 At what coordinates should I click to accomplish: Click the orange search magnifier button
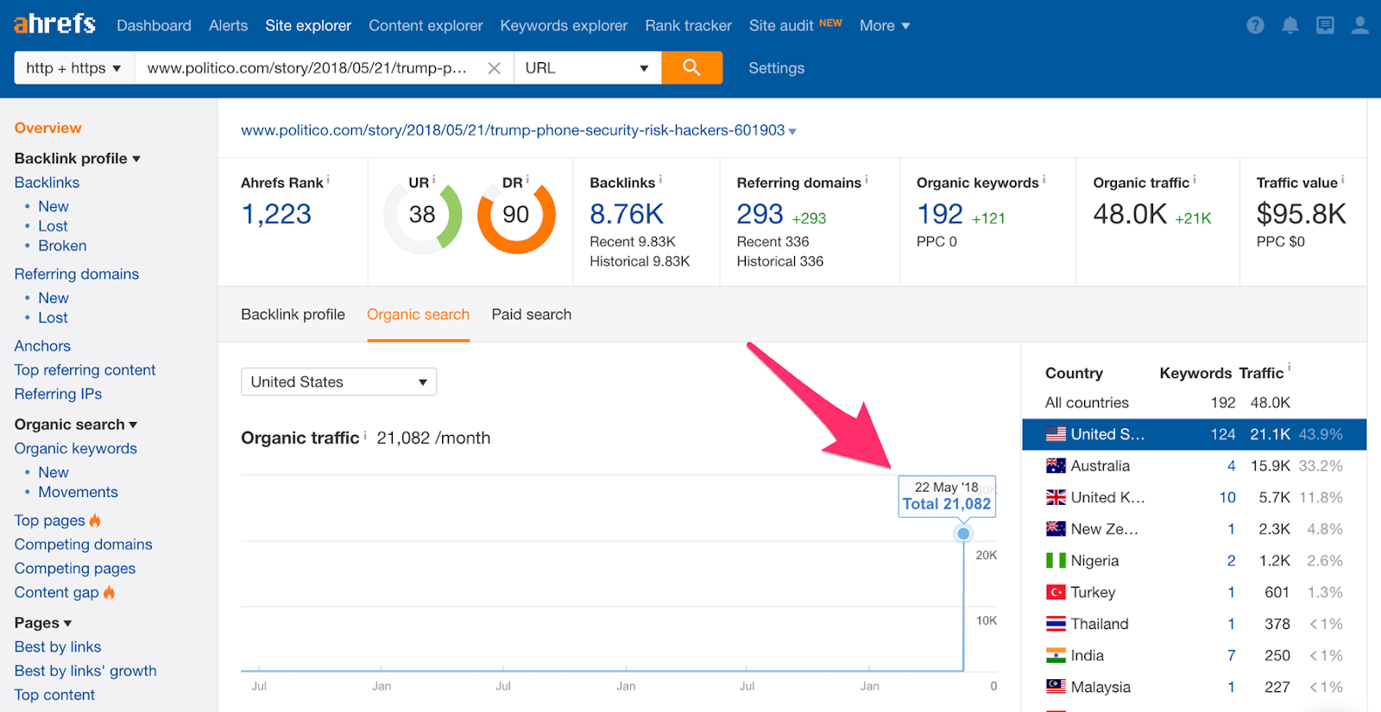(691, 67)
